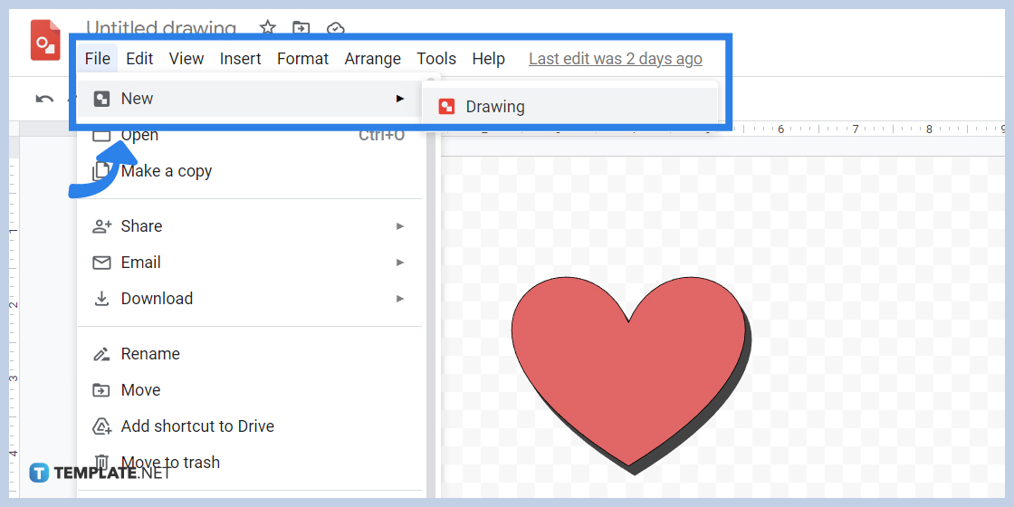Choose Drawing from the New submenu
1014x507 pixels.
(569, 107)
